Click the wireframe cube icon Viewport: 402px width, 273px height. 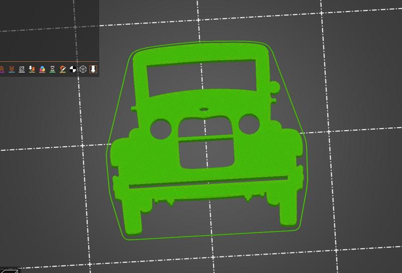pyautogui.click(x=83, y=69)
